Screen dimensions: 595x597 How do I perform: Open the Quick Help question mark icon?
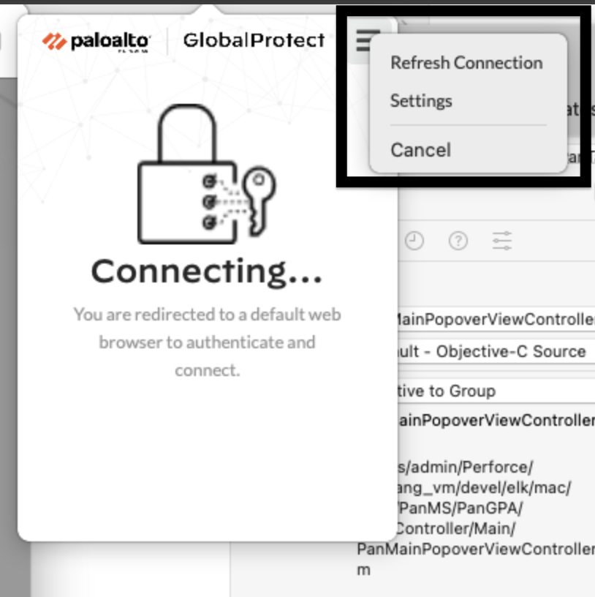[x=458, y=241]
